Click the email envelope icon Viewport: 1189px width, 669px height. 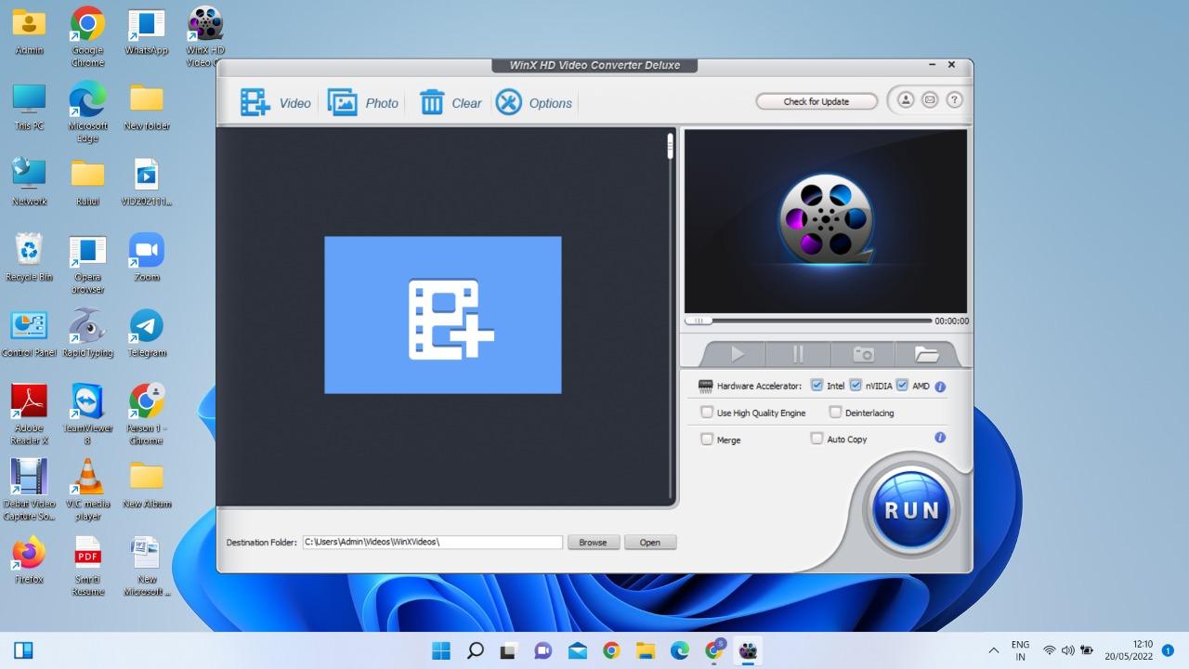coord(929,100)
